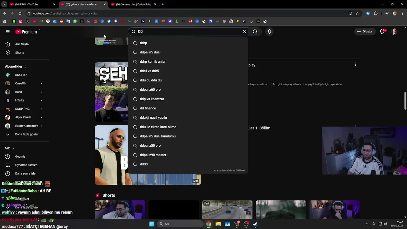Open the Chrome three-dot menu
407x229 pixels.
[402, 13]
